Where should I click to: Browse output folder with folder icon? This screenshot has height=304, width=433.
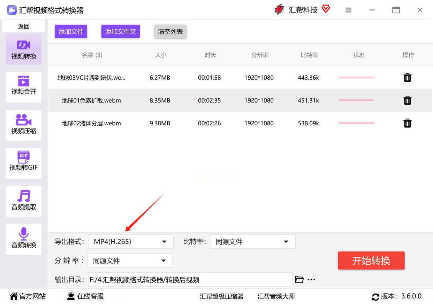(x=299, y=279)
